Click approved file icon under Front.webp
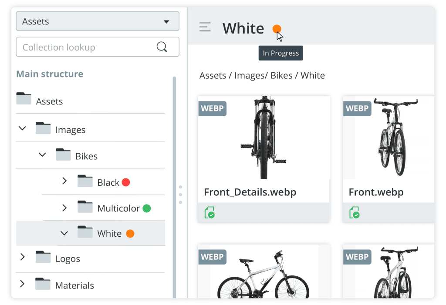 pyautogui.click(x=355, y=213)
